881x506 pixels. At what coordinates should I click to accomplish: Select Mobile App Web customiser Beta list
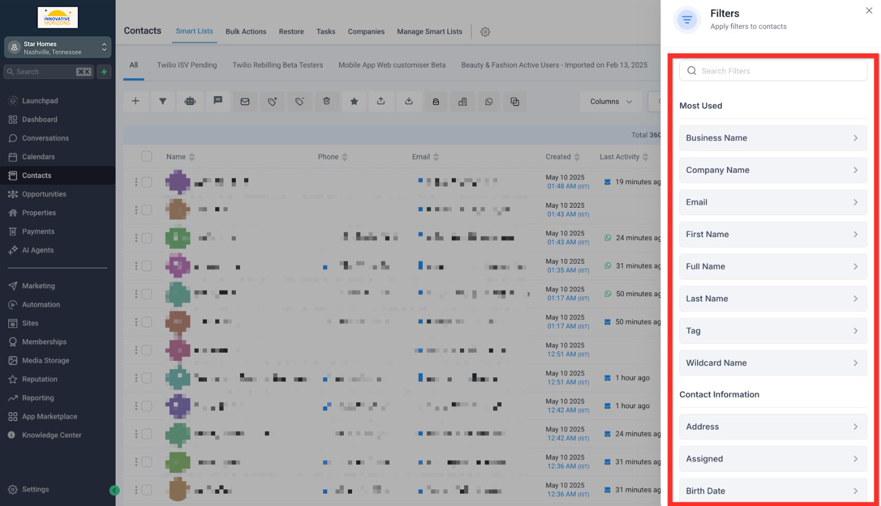[392, 65]
